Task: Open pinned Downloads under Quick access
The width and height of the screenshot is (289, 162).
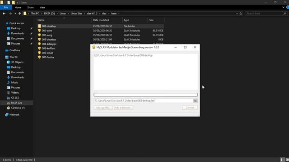Action: tap(17, 33)
